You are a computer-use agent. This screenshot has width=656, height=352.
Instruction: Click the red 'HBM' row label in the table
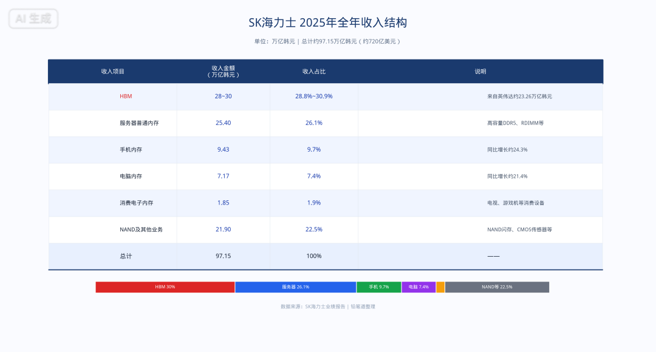tap(126, 96)
